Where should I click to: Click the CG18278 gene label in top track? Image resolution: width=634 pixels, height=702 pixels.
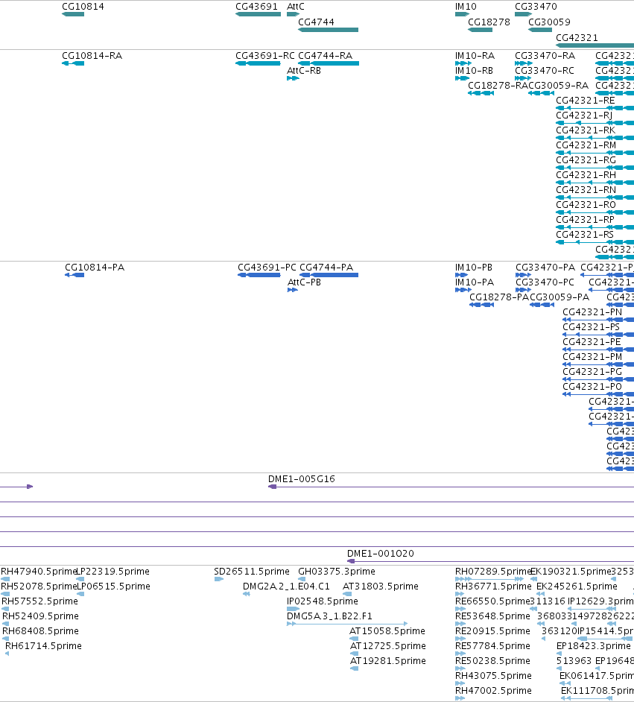[489, 22]
